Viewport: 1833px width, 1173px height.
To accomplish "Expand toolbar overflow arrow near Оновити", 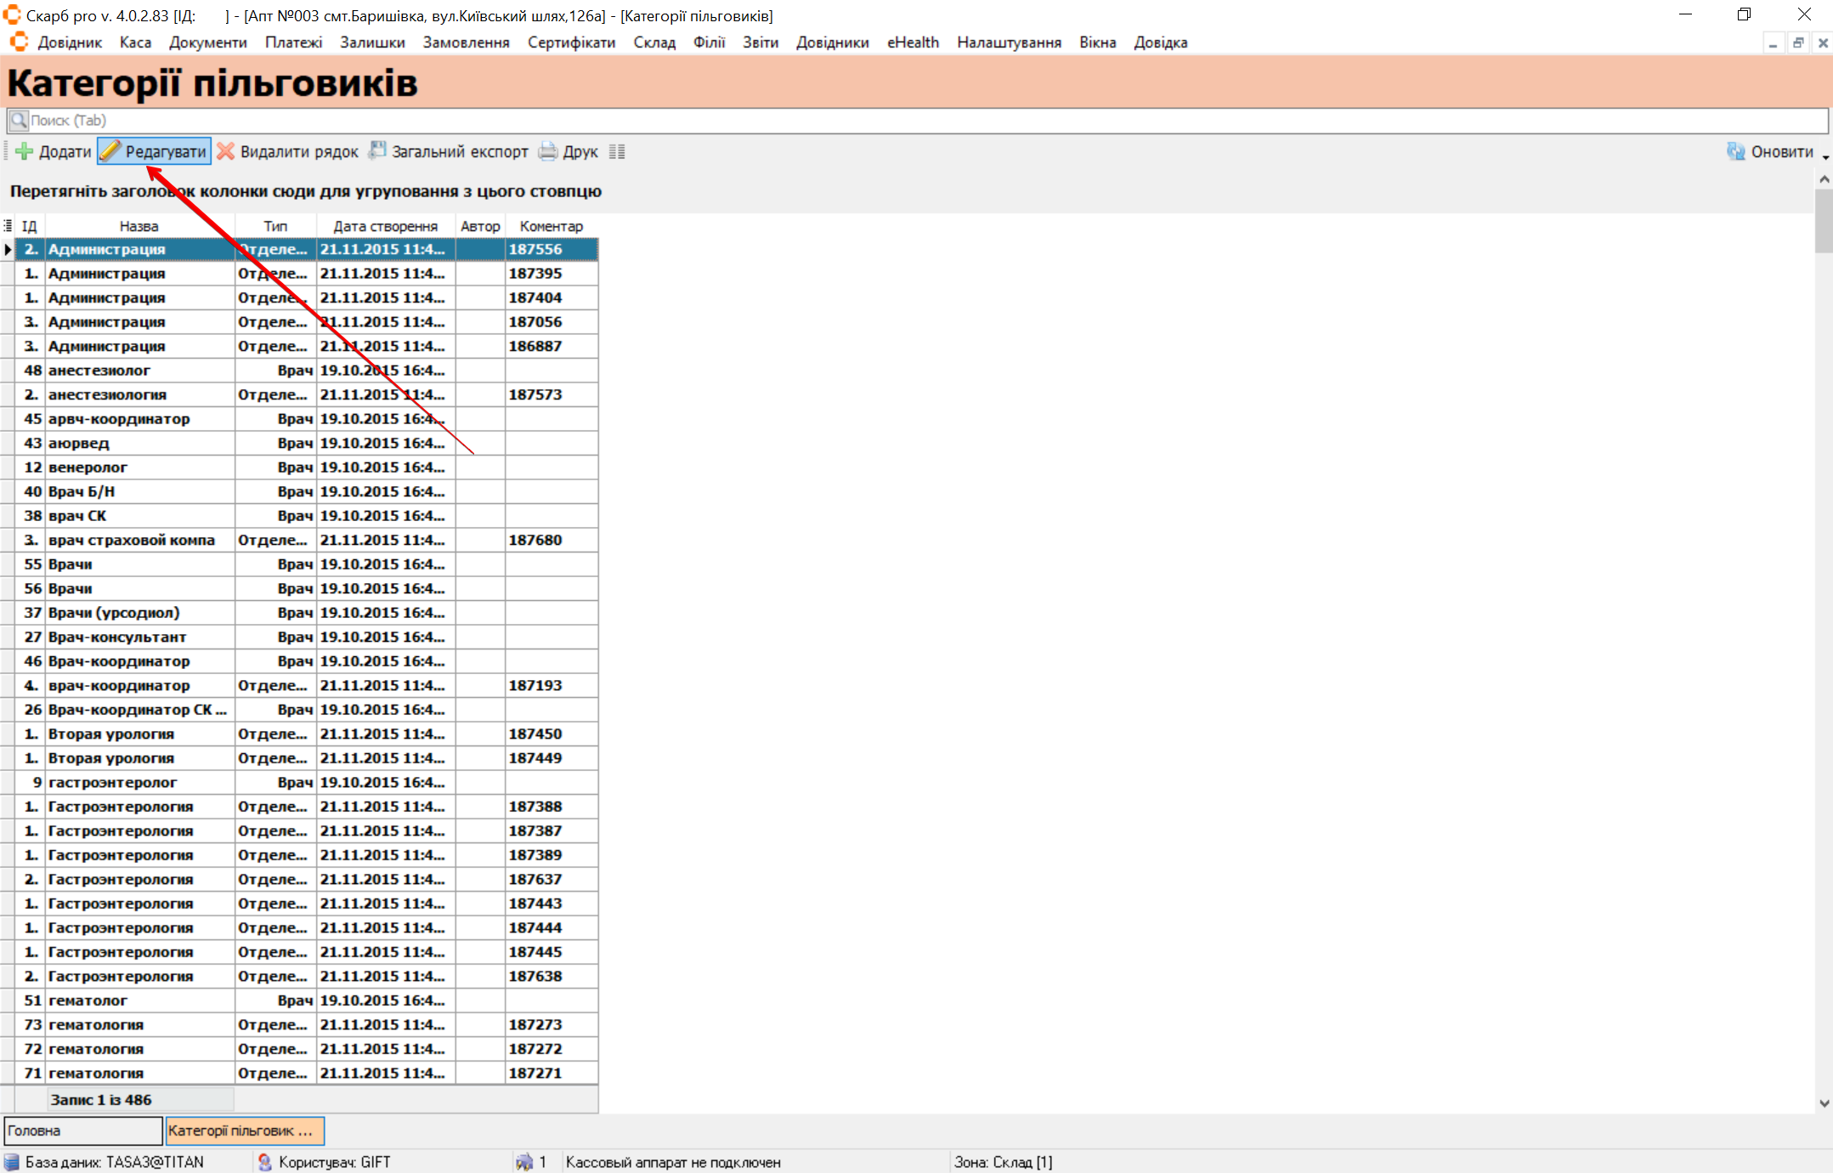I will (x=1825, y=157).
